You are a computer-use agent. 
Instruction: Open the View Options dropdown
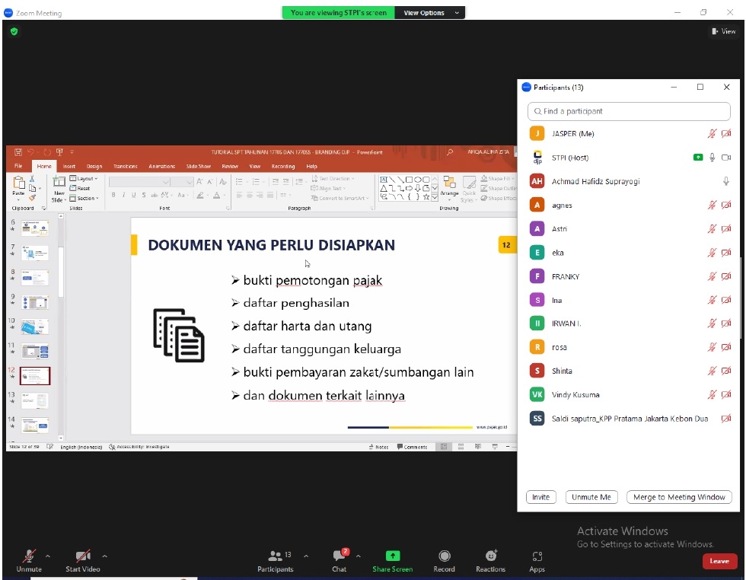point(430,13)
